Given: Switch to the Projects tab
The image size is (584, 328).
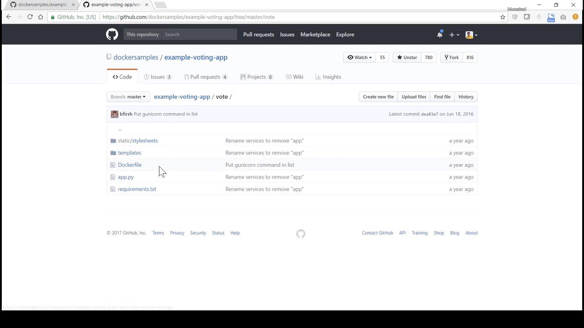Looking at the screenshot, I should pyautogui.click(x=256, y=77).
